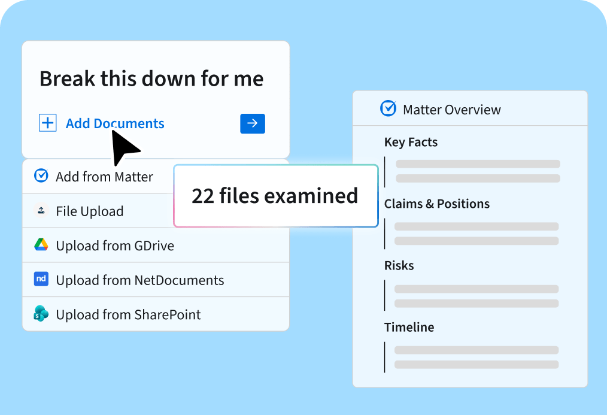Click the NetDocuments nd icon
Image resolution: width=607 pixels, height=415 pixels.
coord(41,279)
